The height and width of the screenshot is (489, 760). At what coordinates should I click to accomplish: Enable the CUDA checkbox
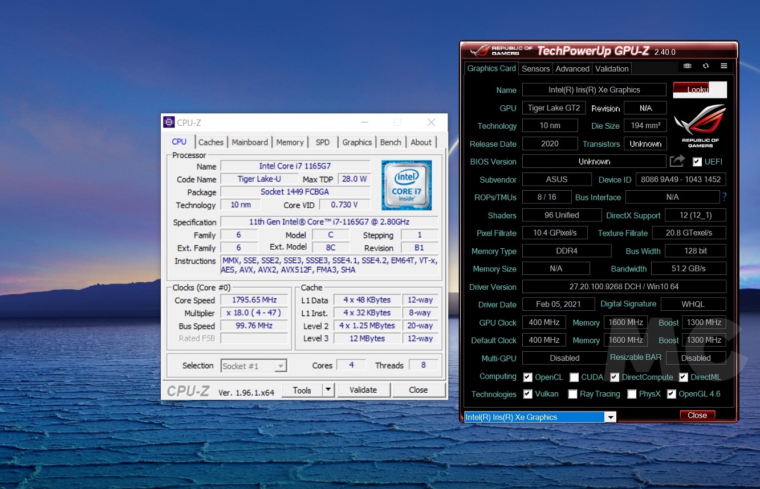(574, 377)
